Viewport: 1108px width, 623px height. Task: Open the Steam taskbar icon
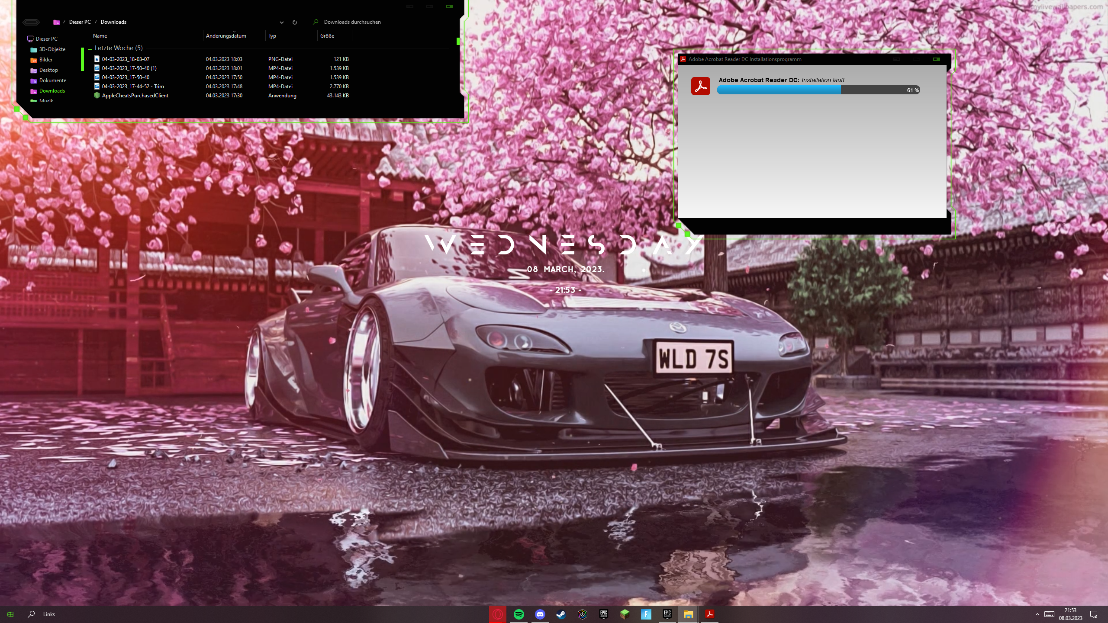561,614
